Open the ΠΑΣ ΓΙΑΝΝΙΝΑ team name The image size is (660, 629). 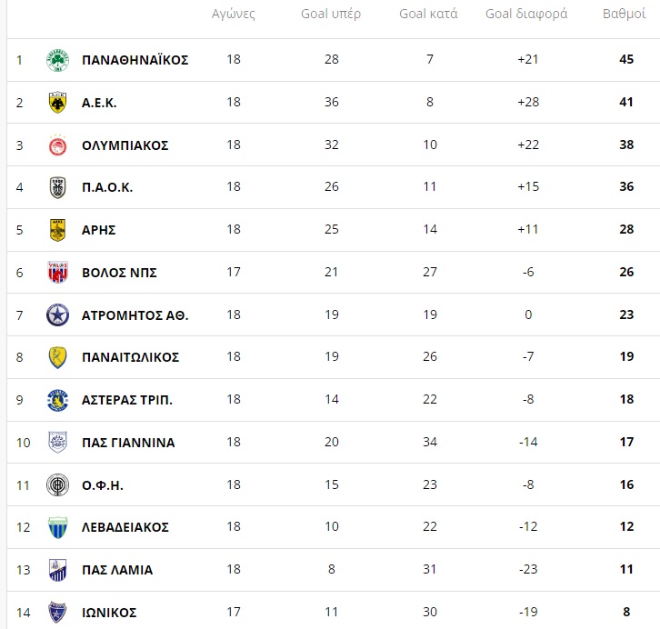tap(128, 443)
